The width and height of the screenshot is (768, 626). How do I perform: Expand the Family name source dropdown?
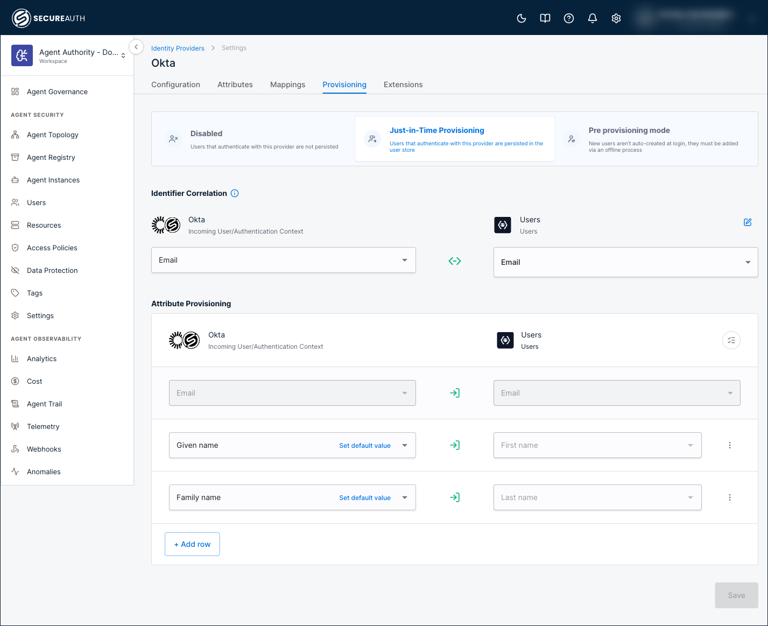(405, 497)
